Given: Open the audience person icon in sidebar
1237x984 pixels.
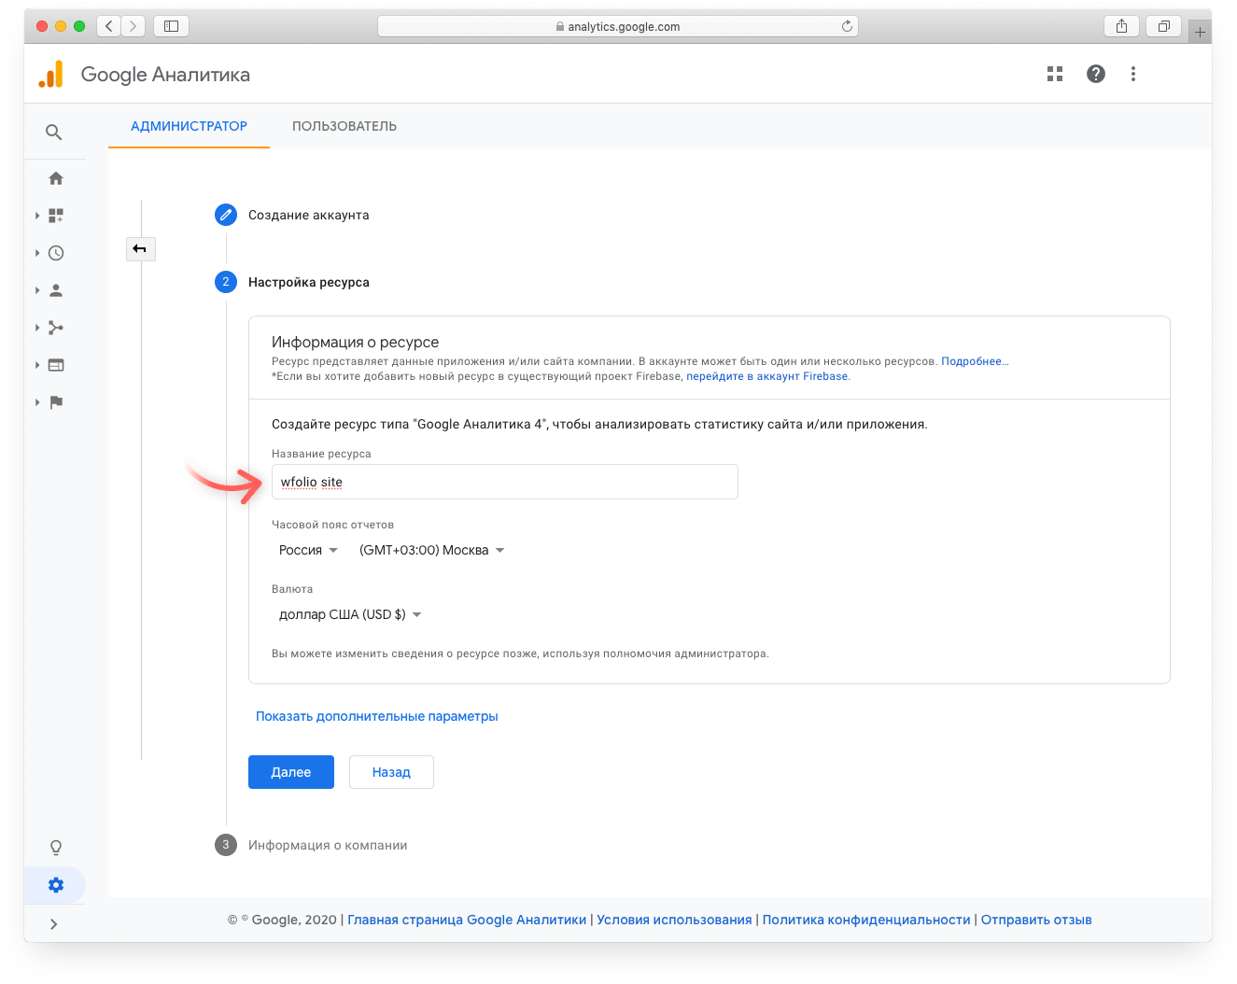Looking at the screenshot, I should pyautogui.click(x=56, y=290).
